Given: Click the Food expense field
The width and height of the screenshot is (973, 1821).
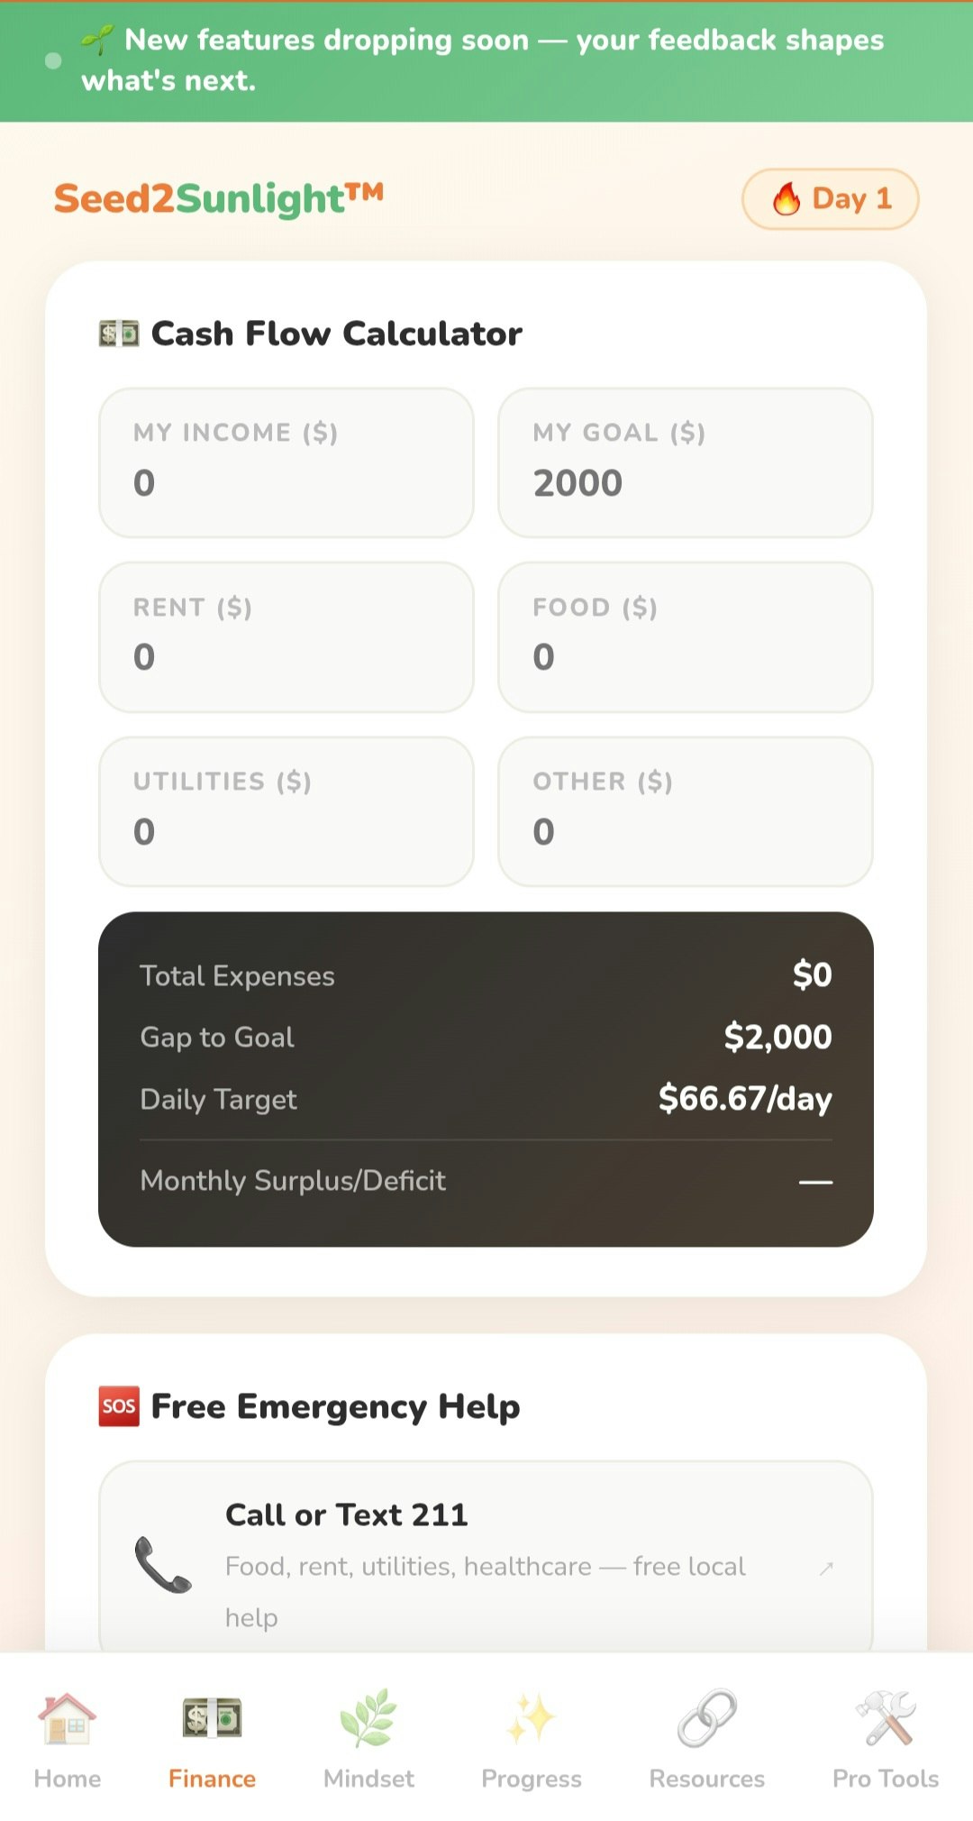Looking at the screenshot, I should (685, 656).
